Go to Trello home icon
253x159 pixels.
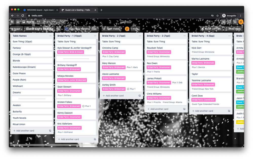[18, 22]
